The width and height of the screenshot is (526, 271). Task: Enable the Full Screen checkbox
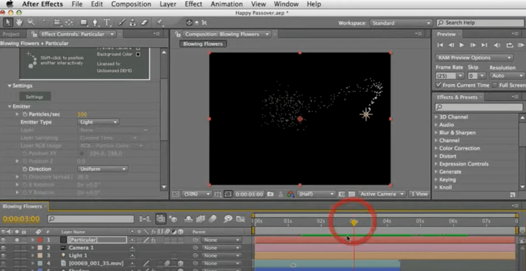pyautogui.click(x=495, y=85)
